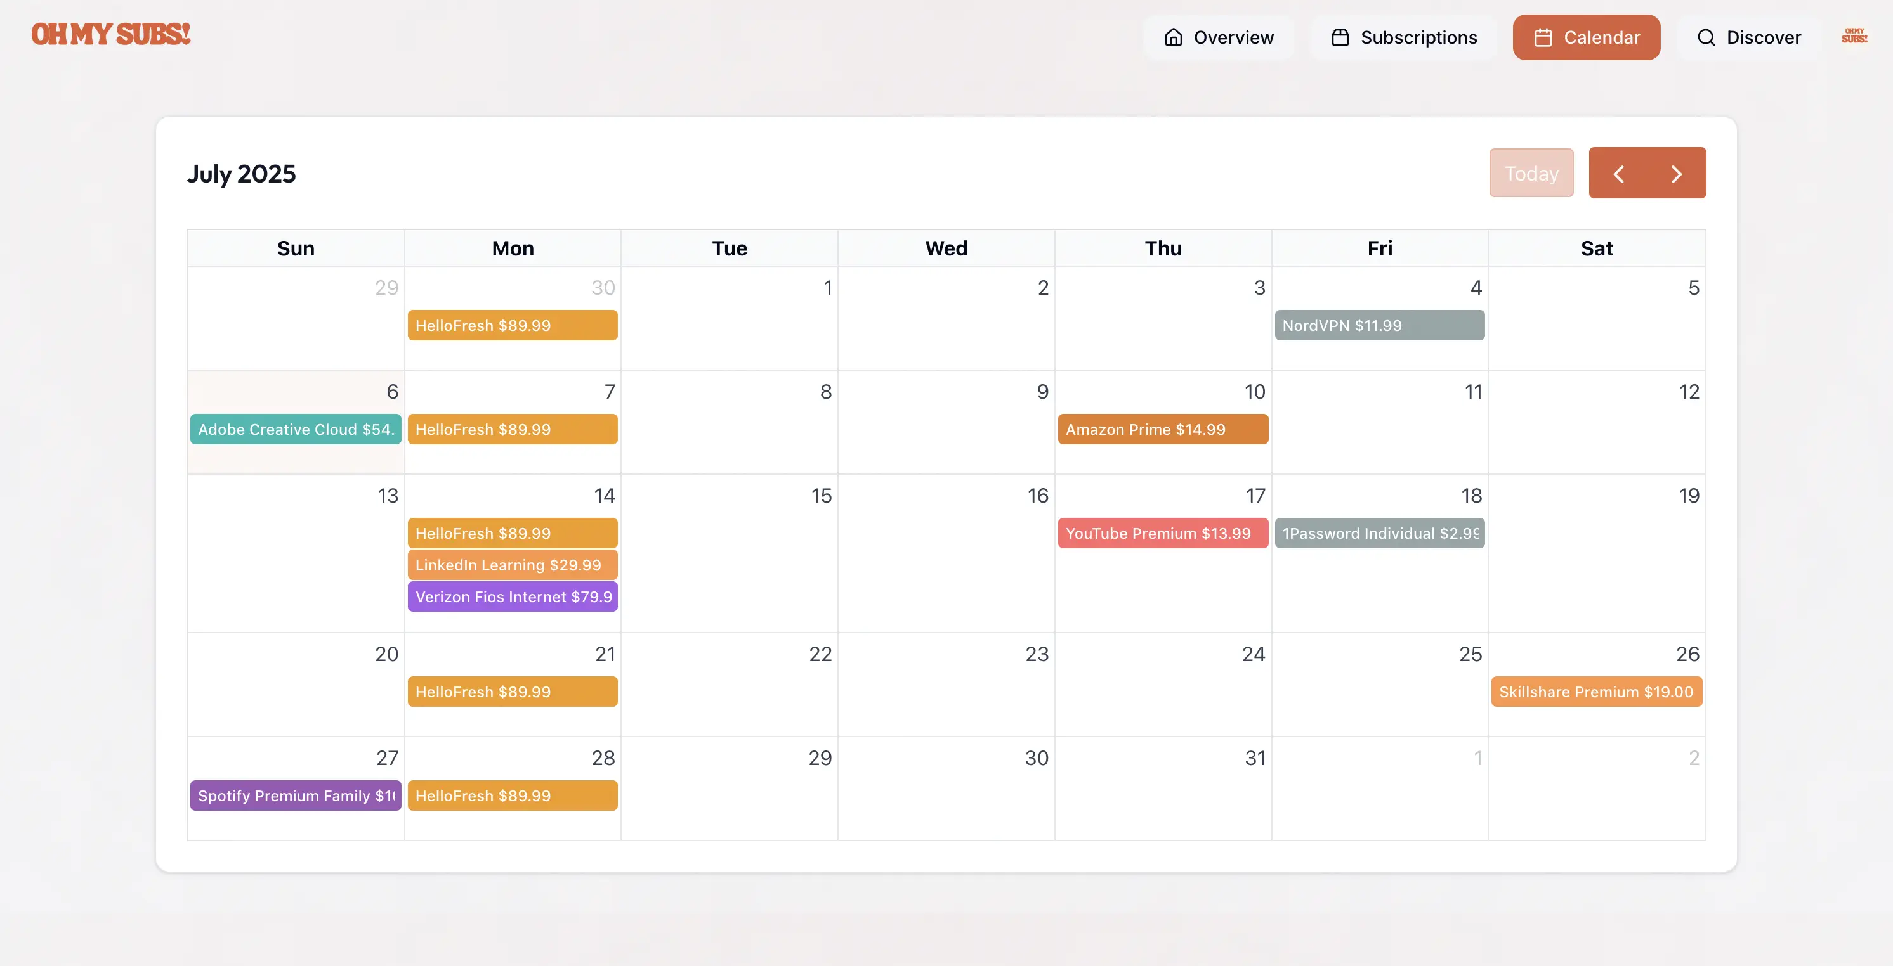This screenshot has height=966, width=1893.
Task: Click day number 18
Action: 1471,496
